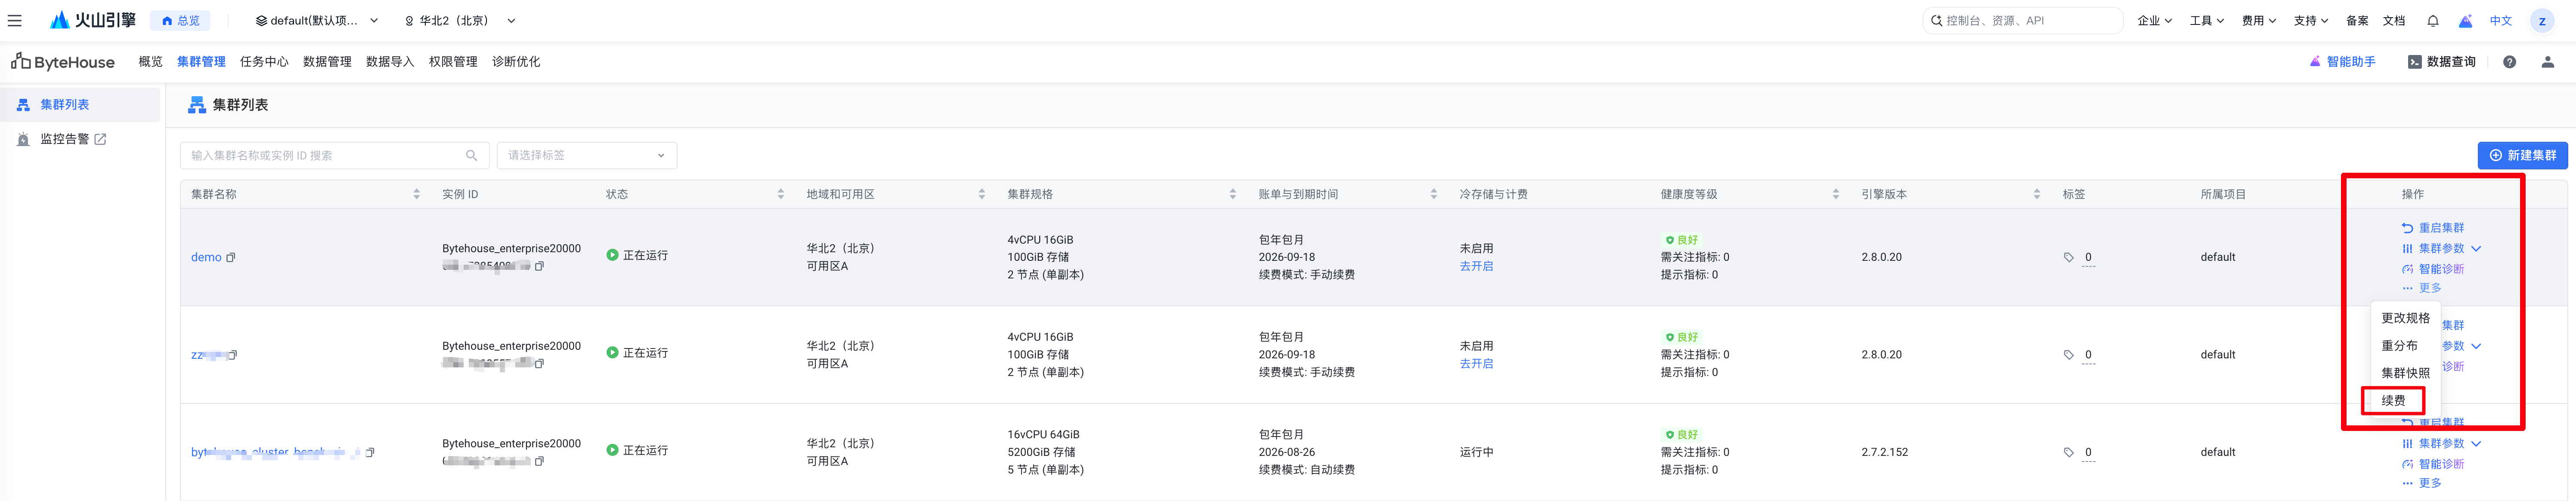The height and width of the screenshot is (501, 2576).
Task: Sort by 引擎版本 column sort icon
Action: [2036, 195]
